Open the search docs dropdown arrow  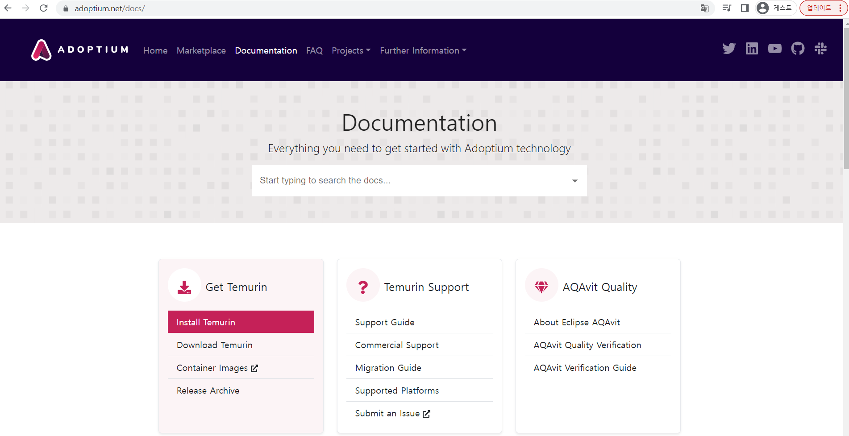coord(574,180)
